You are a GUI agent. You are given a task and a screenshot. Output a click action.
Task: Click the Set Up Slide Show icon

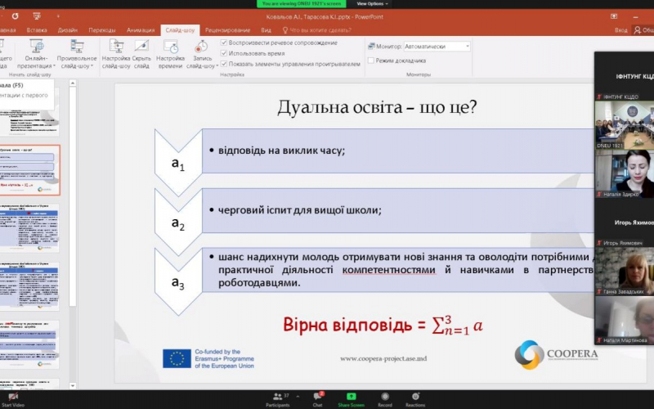116,46
